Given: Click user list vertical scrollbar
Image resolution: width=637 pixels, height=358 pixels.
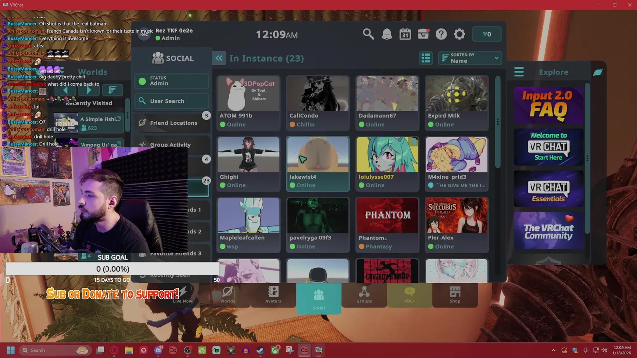Looking at the screenshot, I should point(497,122).
